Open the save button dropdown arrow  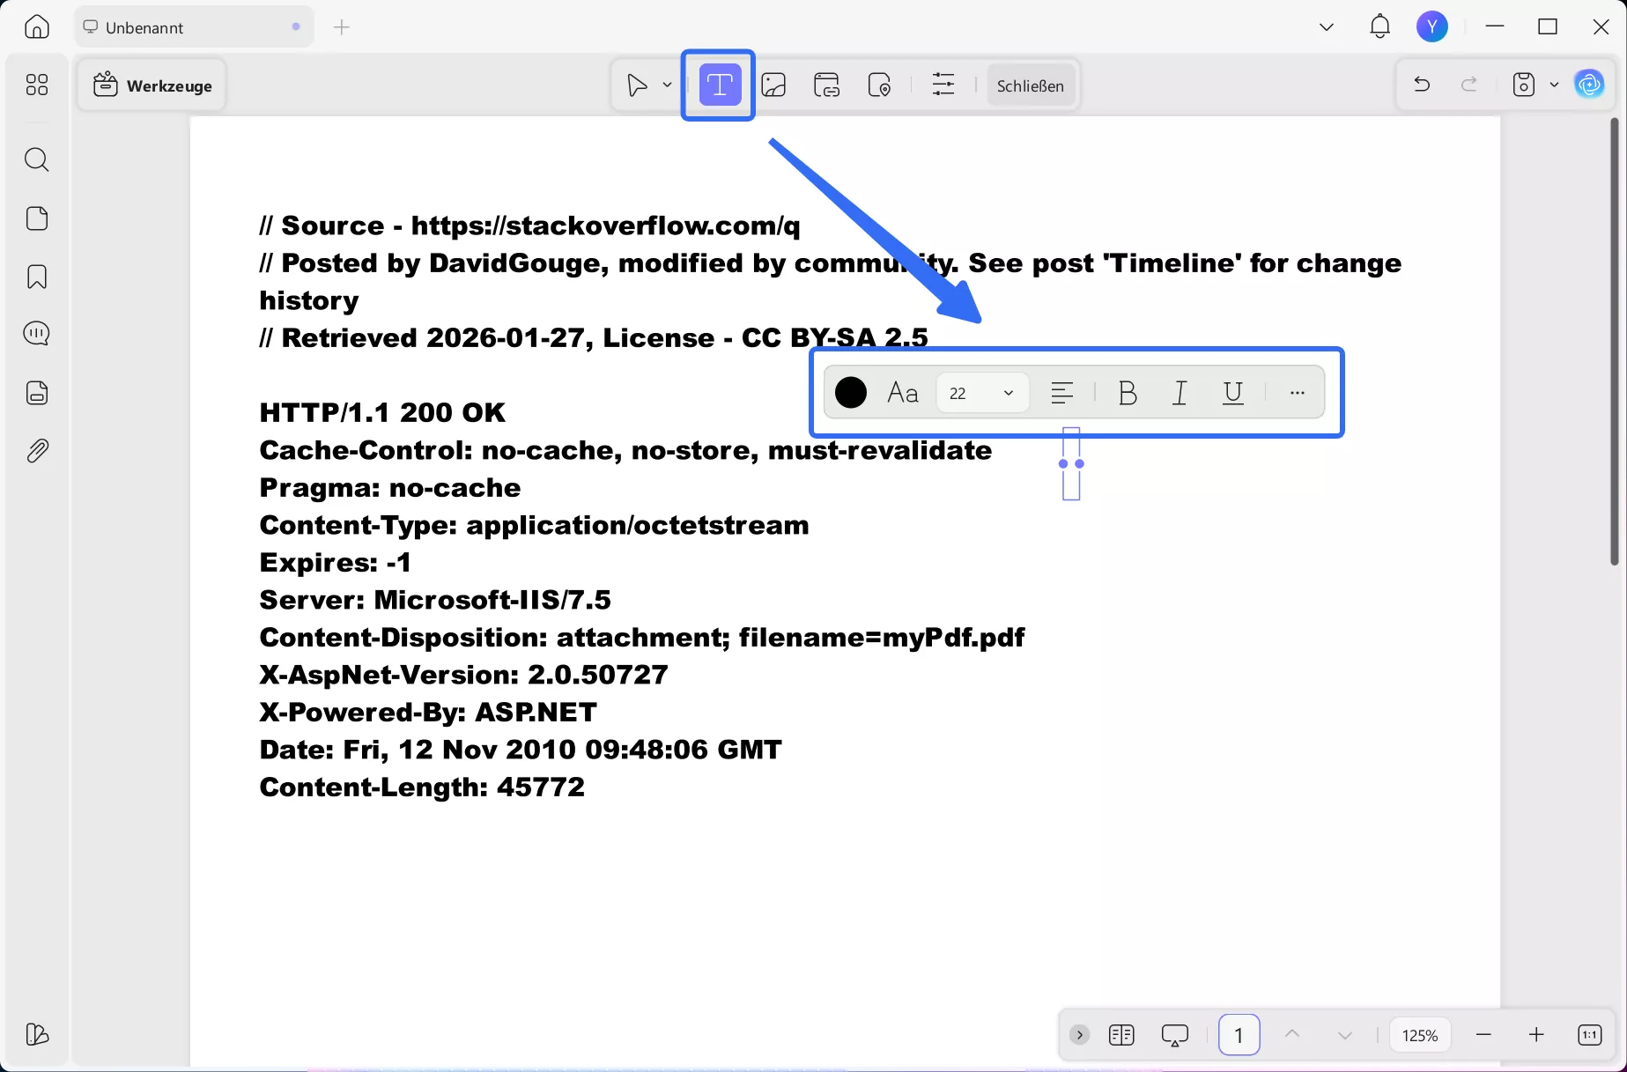[1554, 85]
